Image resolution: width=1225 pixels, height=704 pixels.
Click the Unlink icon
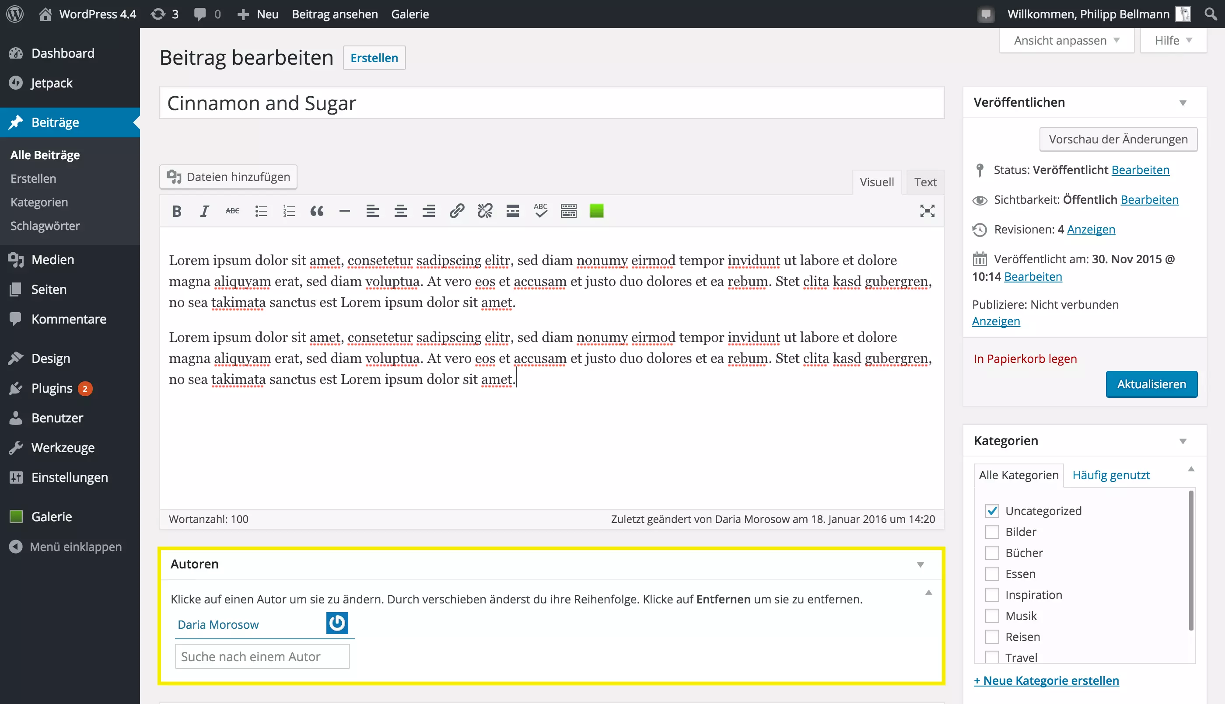485,210
